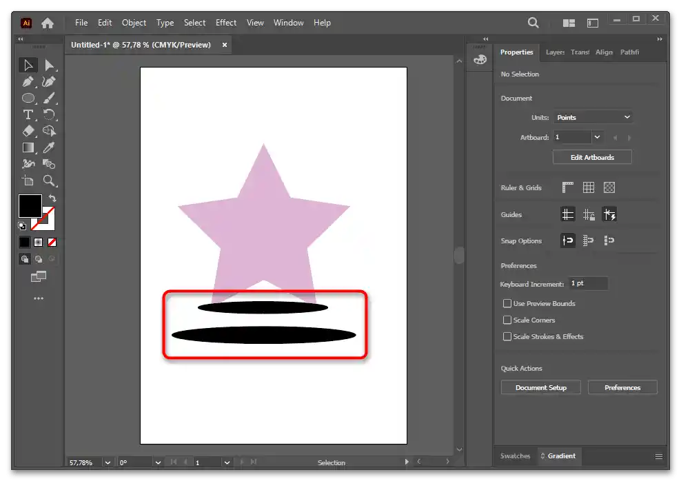Select the Pen tool
The width and height of the screenshot is (681, 481).
pos(28,81)
